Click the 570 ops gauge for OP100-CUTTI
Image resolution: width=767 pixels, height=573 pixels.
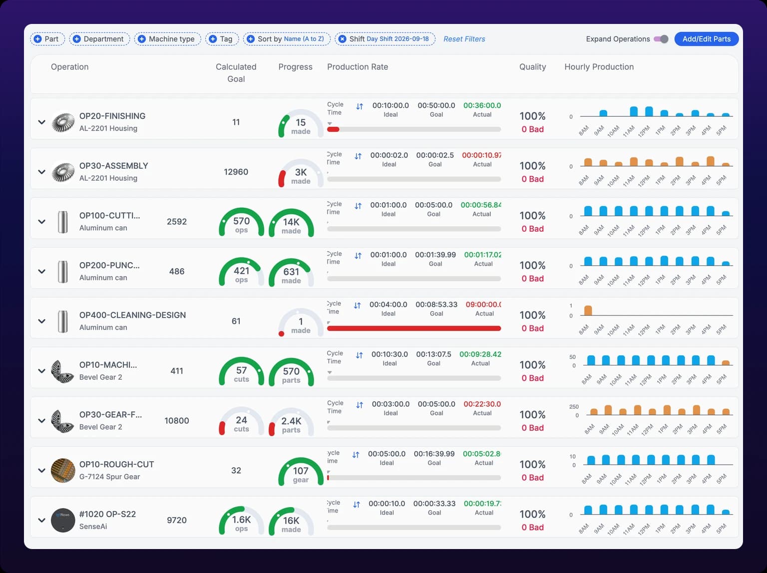click(x=241, y=223)
